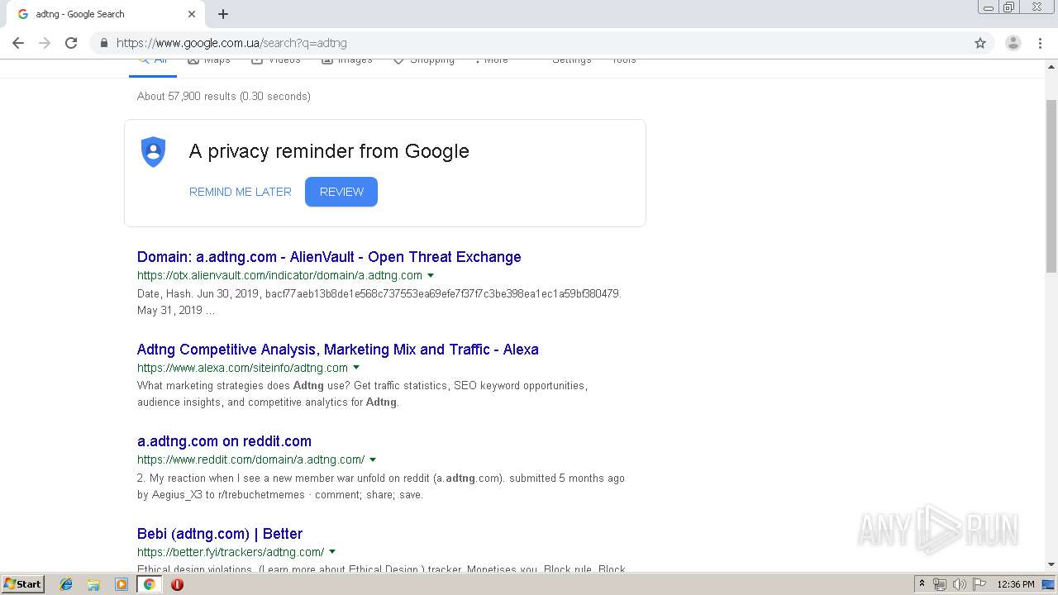Open the Chrome profile avatar

click(x=1013, y=43)
